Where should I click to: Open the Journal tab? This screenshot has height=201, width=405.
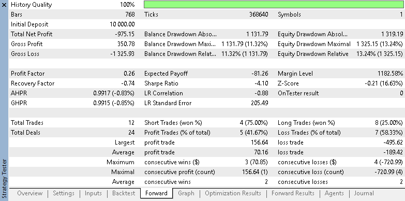click(364, 193)
